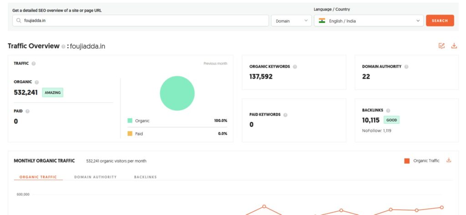Image resolution: width=466 pixels, height=215 pixels.
Task: Download the Traffic Overview report
Action: (x=454, y=46)
